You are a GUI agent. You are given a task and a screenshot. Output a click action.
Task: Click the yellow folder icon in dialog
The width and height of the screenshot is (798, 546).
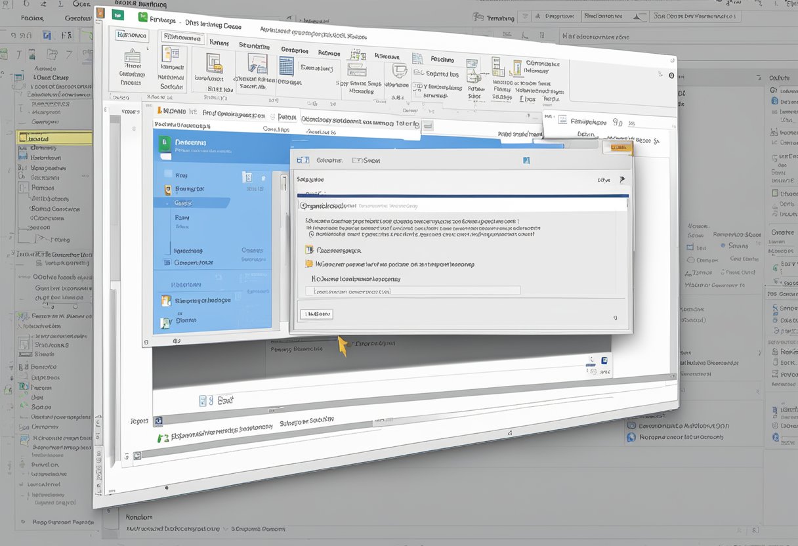[x=310, y=264]
